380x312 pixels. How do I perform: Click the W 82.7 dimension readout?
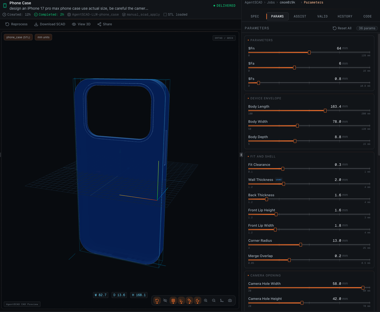(x=100, y=295)
